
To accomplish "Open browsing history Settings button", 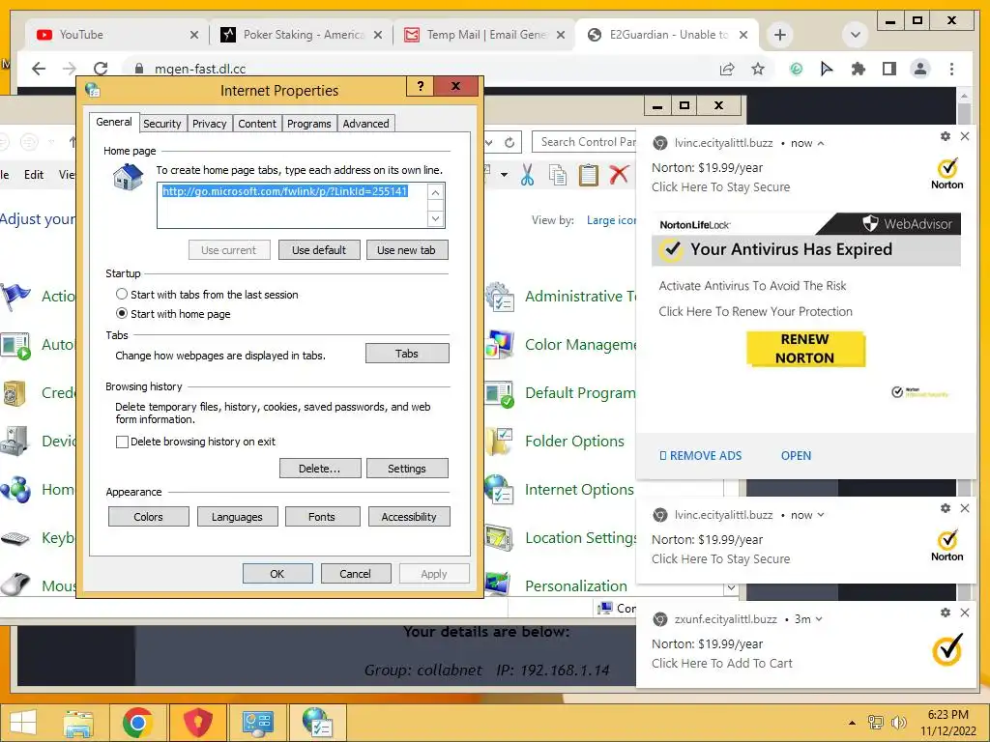I will [x=407, y=469].
